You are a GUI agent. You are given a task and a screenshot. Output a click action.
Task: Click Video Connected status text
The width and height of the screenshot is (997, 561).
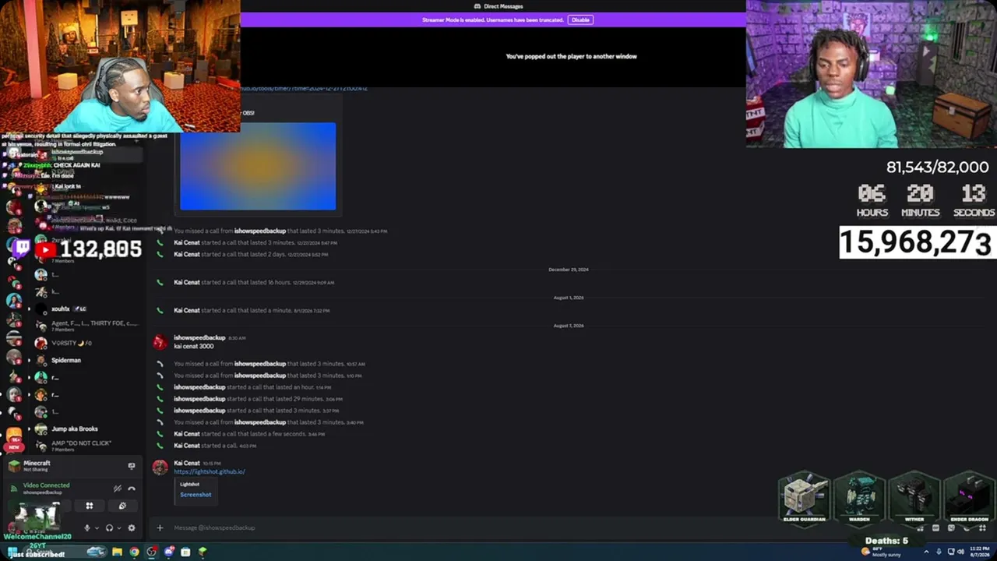pos(46,485)
